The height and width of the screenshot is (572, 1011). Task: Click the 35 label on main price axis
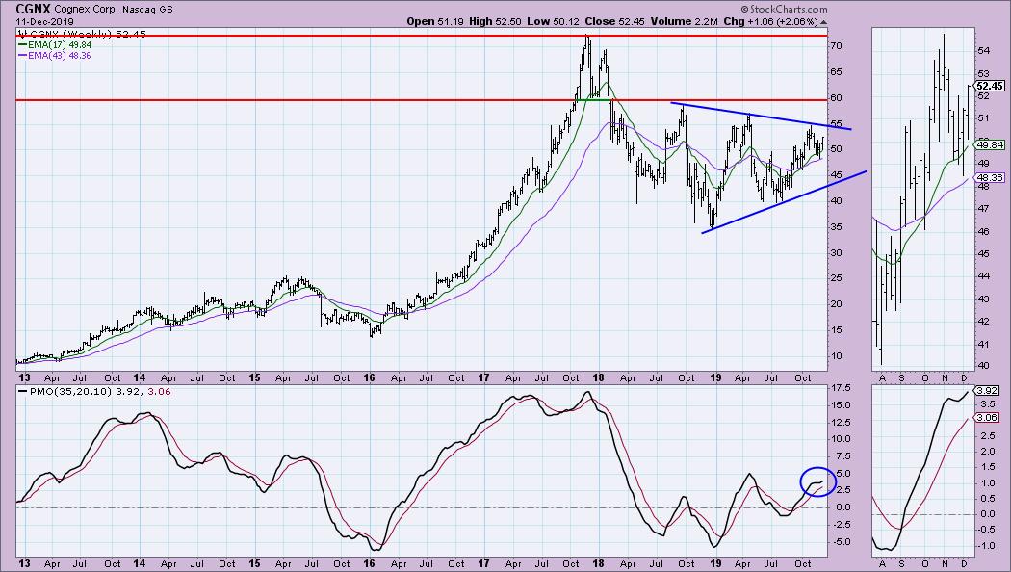click(836, 226)
